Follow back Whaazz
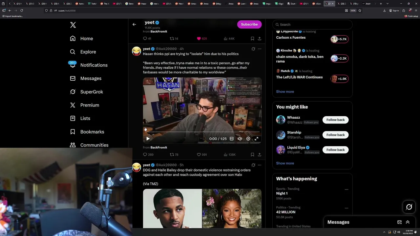Screen dimensions: 420x236 point(335,120)
